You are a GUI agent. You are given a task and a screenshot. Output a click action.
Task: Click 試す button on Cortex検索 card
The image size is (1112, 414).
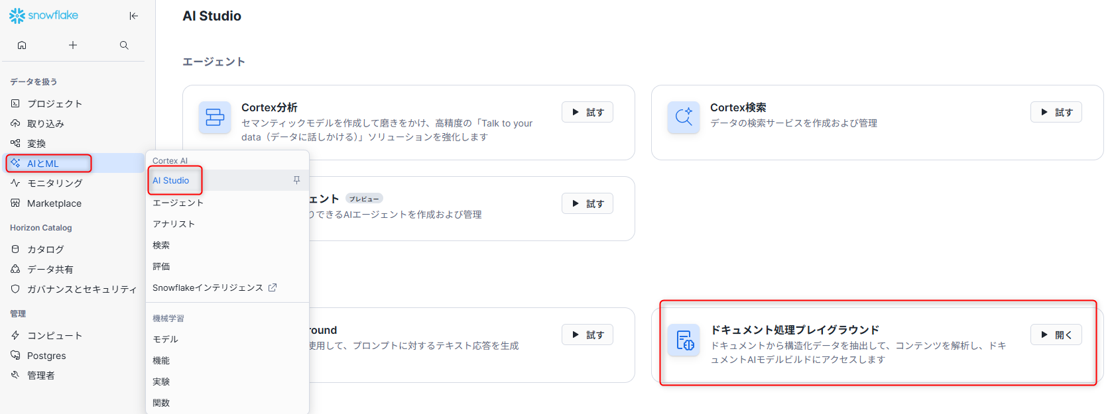tap(1056, 112)
